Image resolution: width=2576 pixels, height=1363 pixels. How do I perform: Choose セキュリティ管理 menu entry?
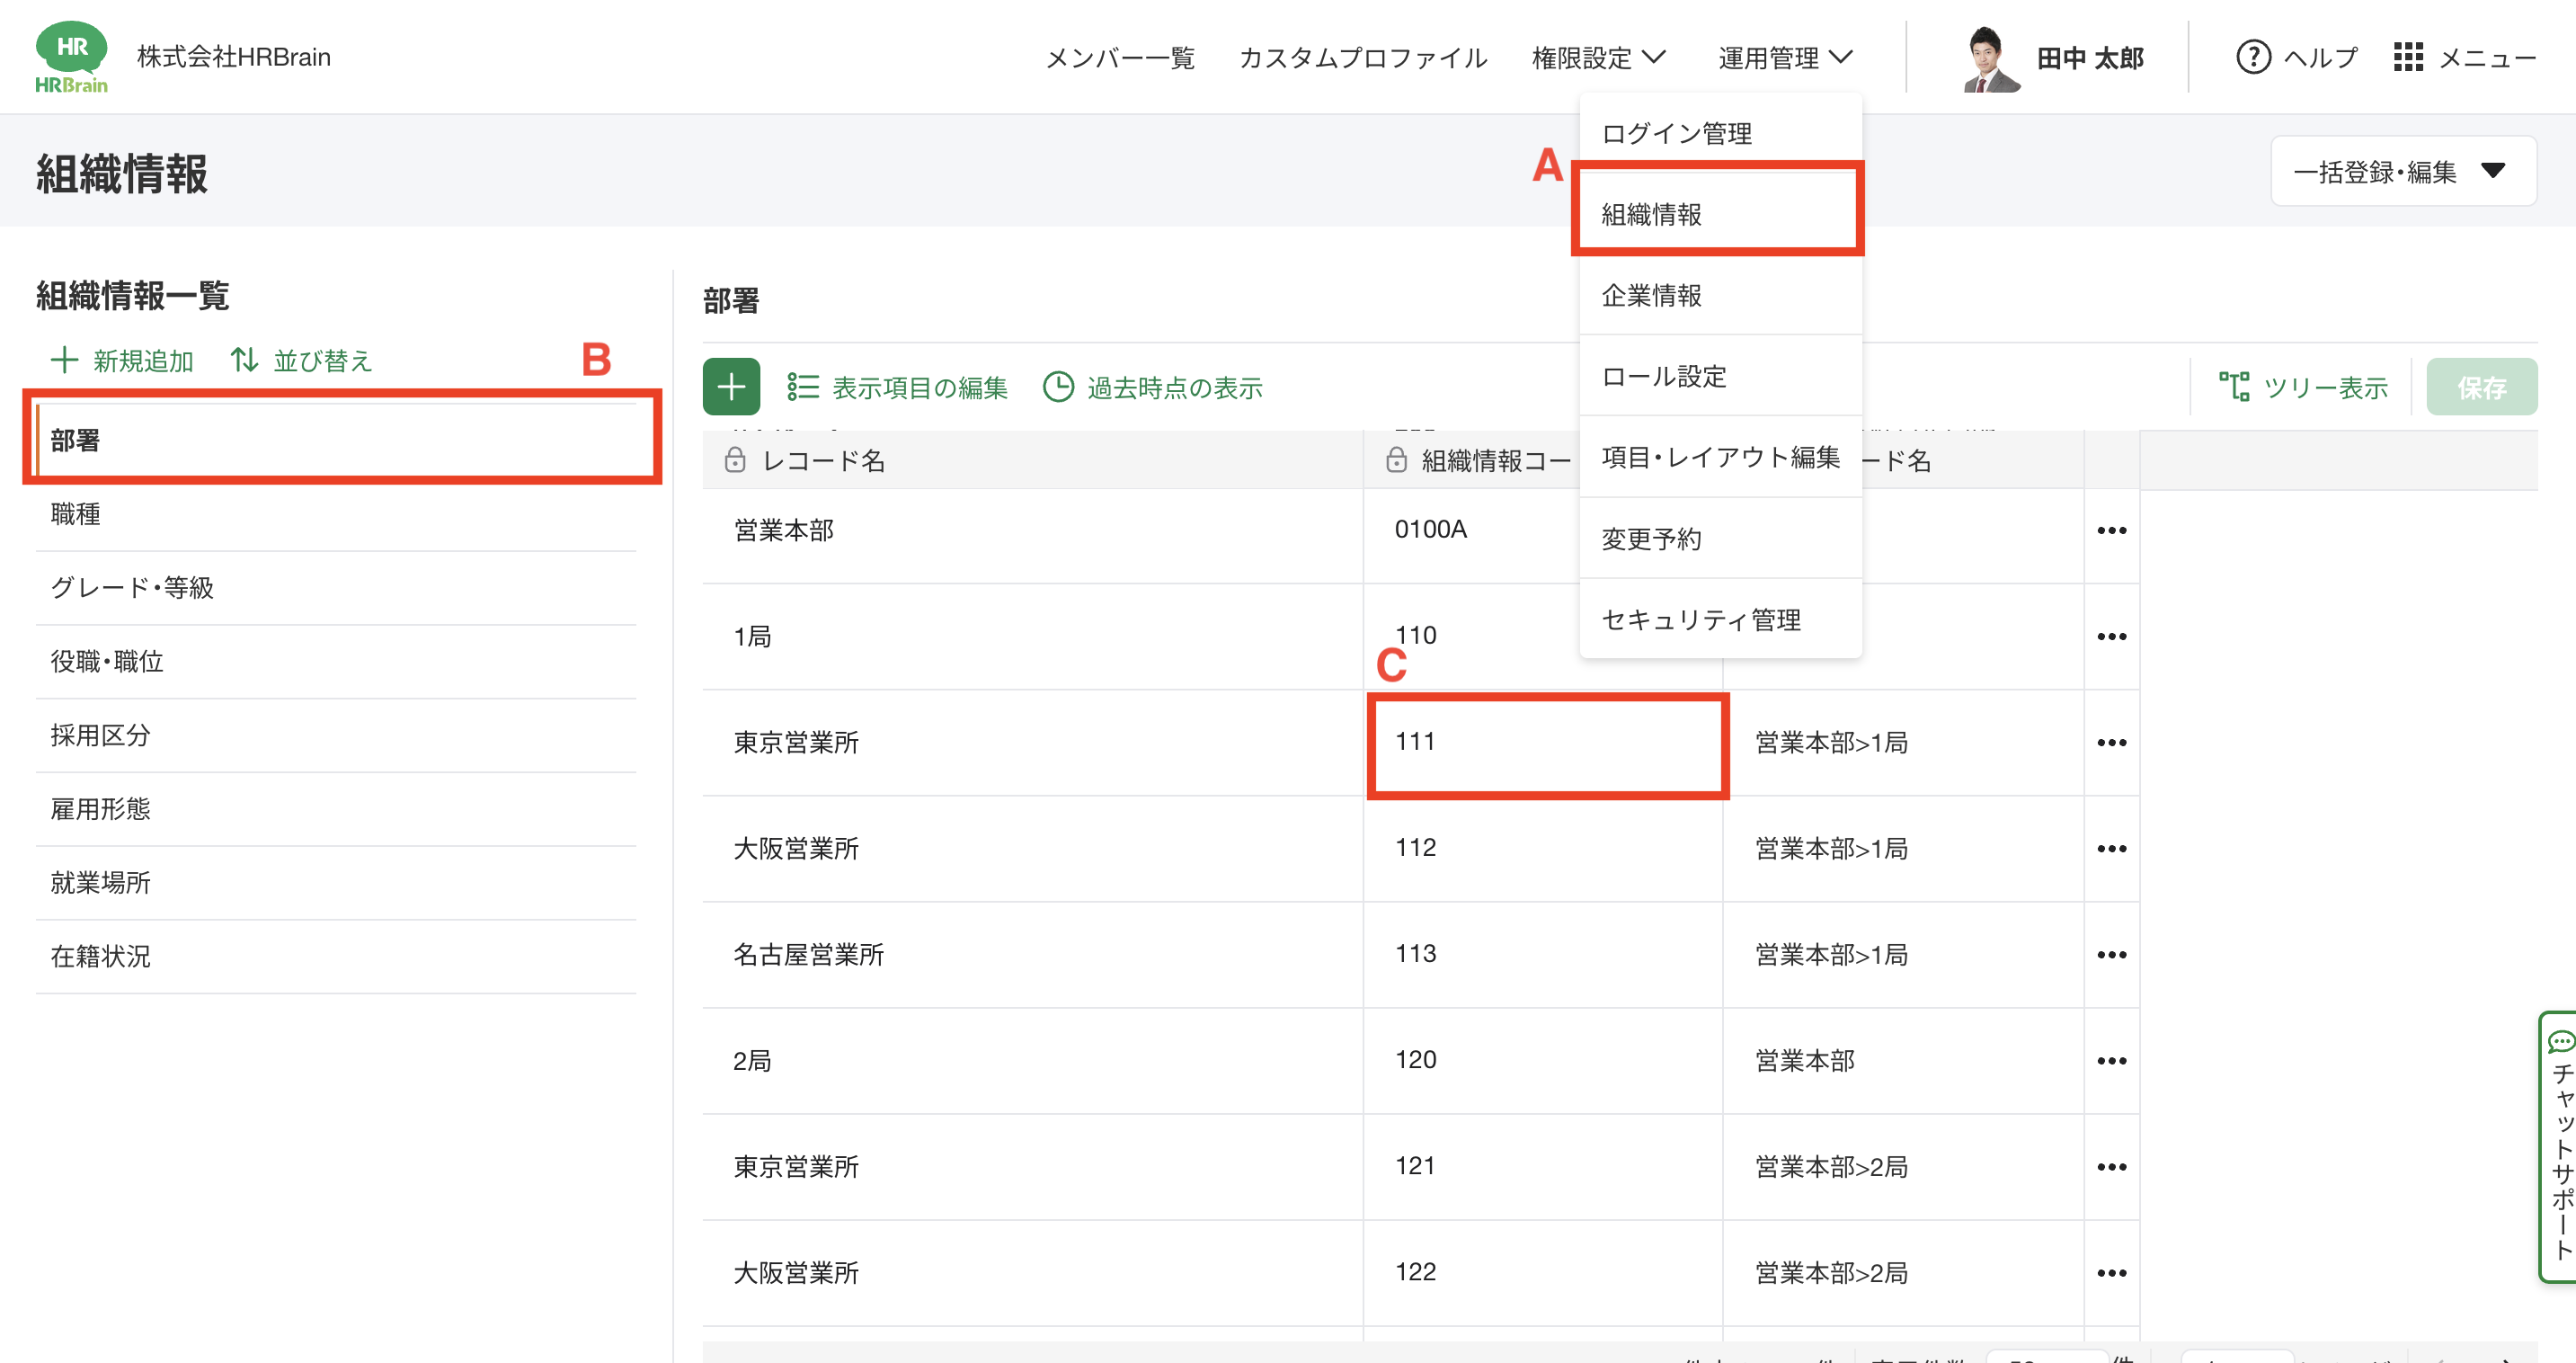click(1700, 620)
